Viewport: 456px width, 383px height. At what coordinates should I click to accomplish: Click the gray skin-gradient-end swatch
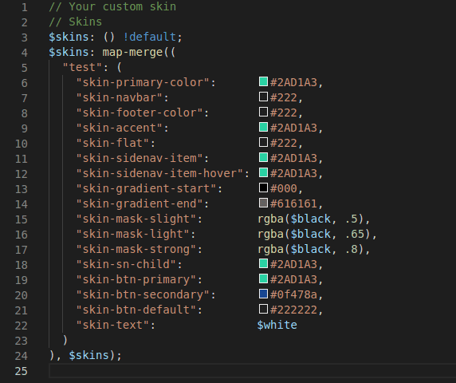263,203
